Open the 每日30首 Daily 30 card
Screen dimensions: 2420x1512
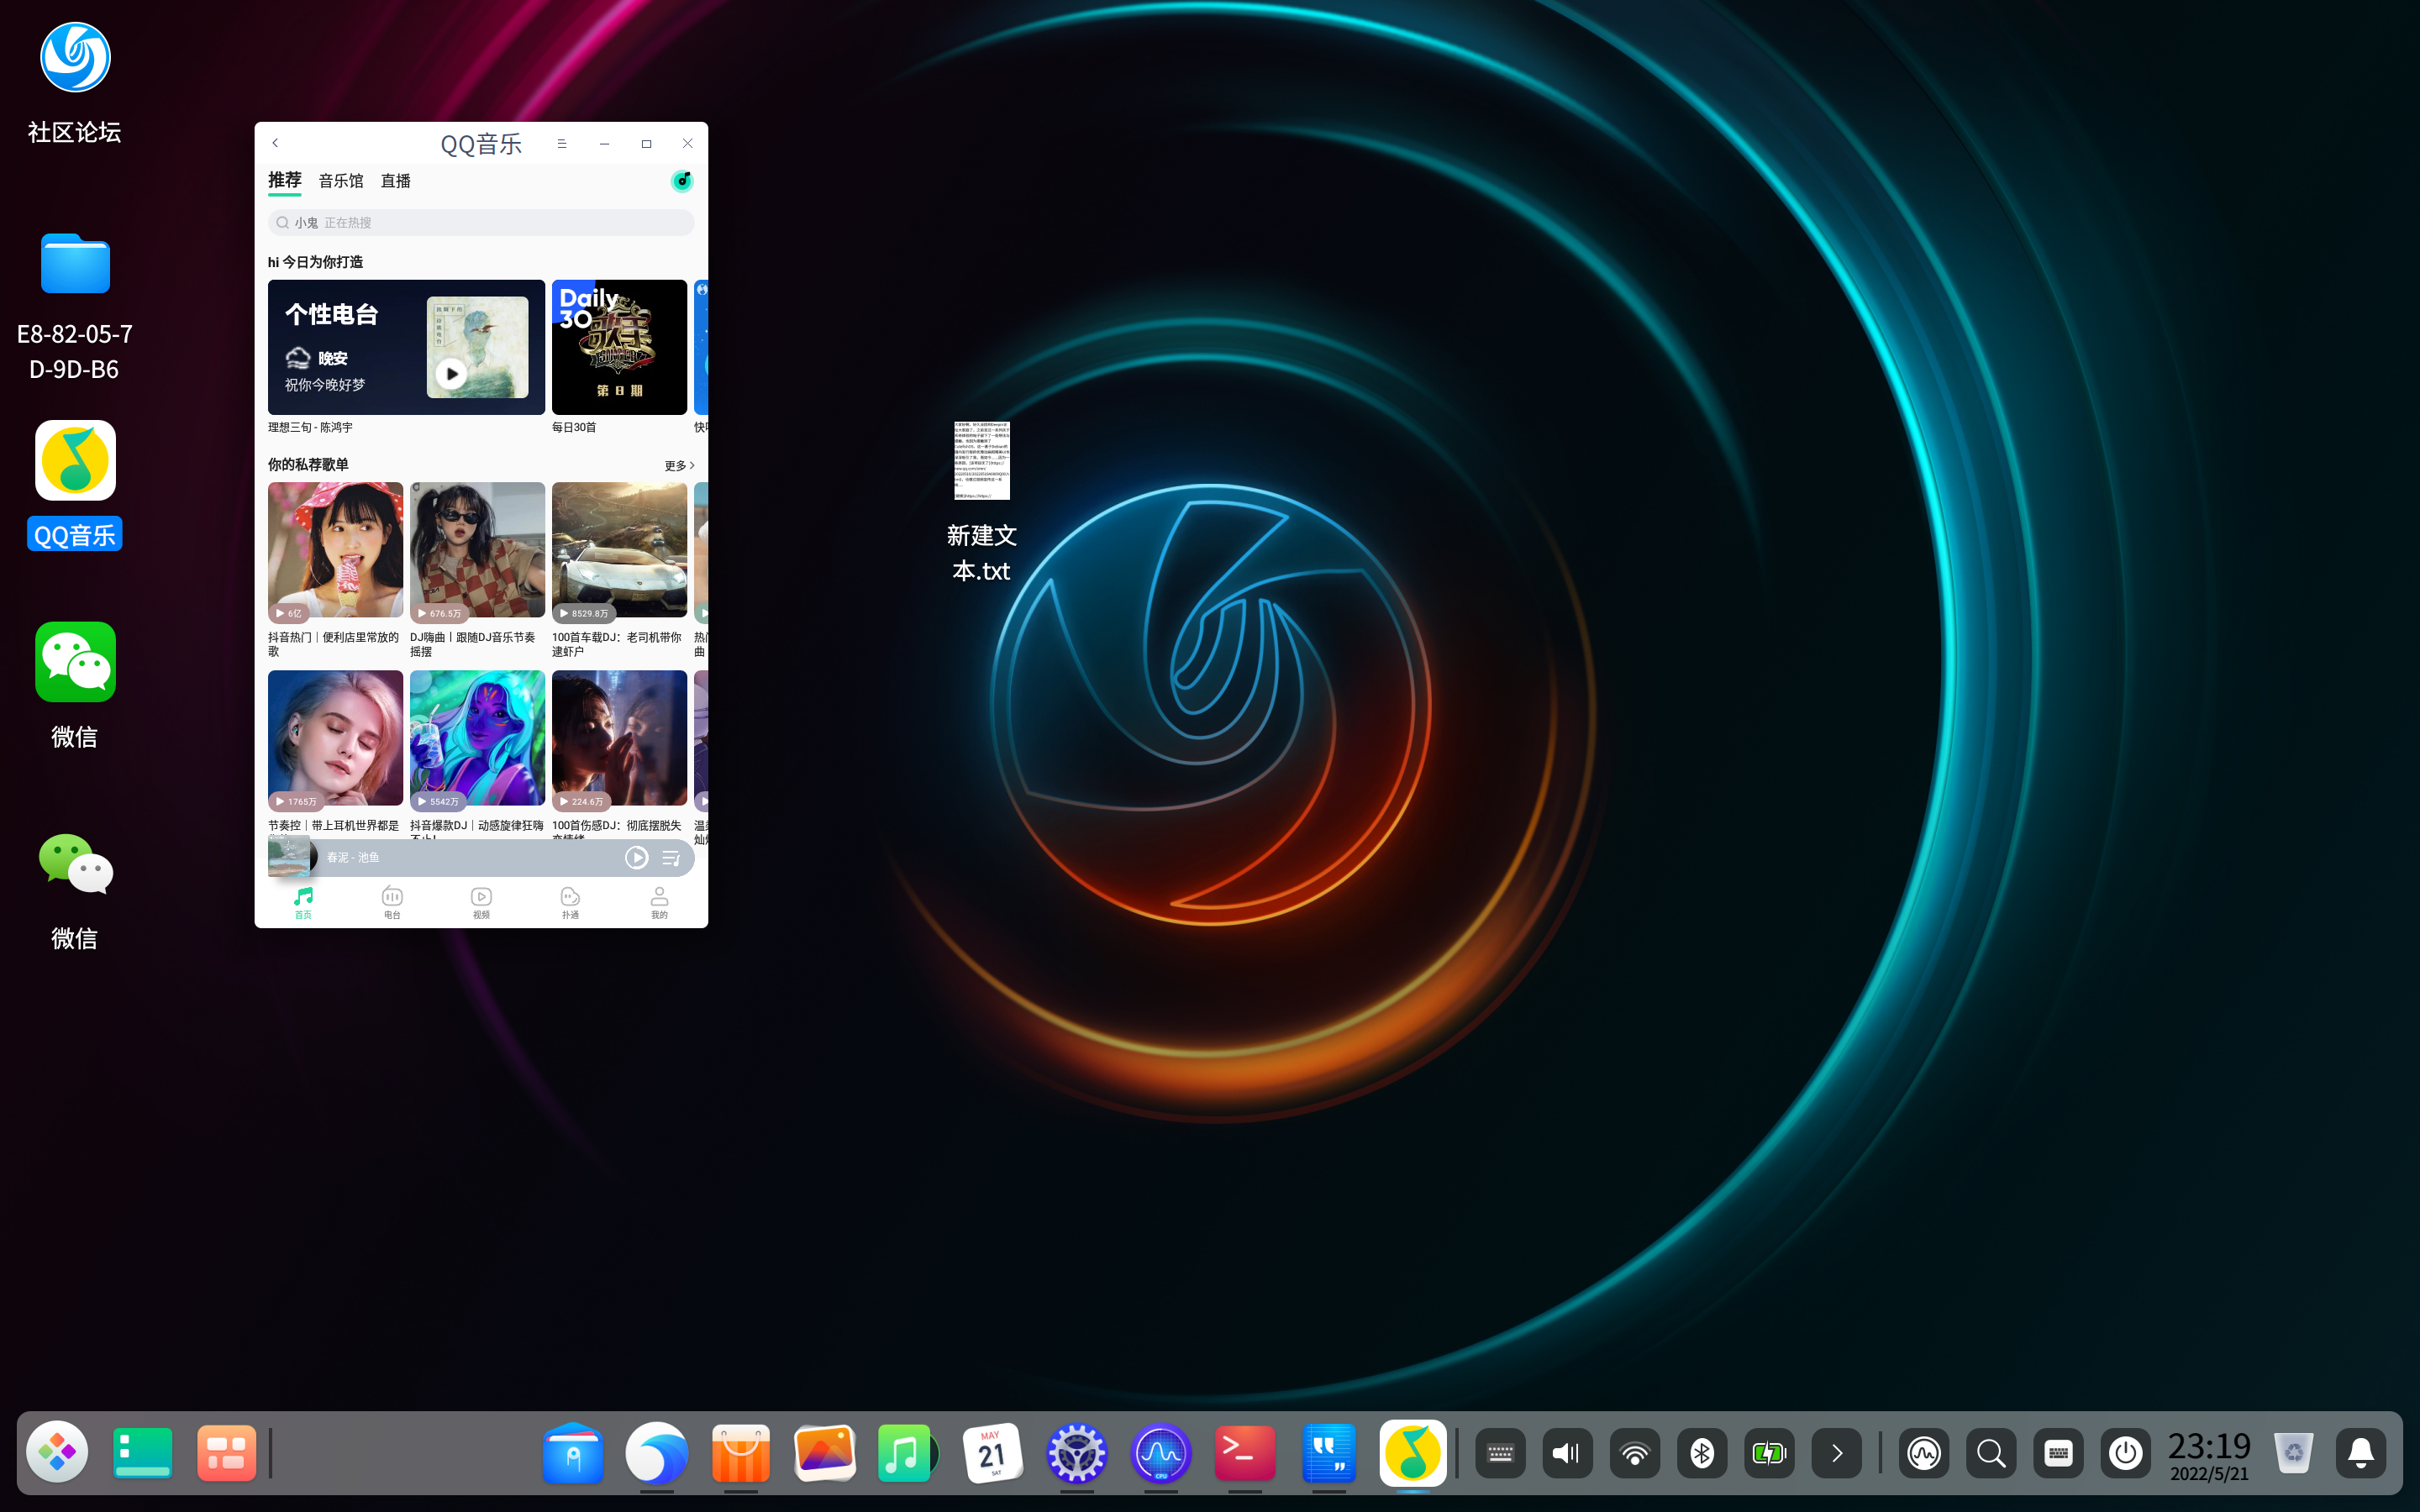tap(619, 347)
